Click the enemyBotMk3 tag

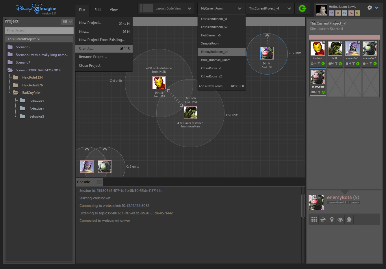point(337,203)
